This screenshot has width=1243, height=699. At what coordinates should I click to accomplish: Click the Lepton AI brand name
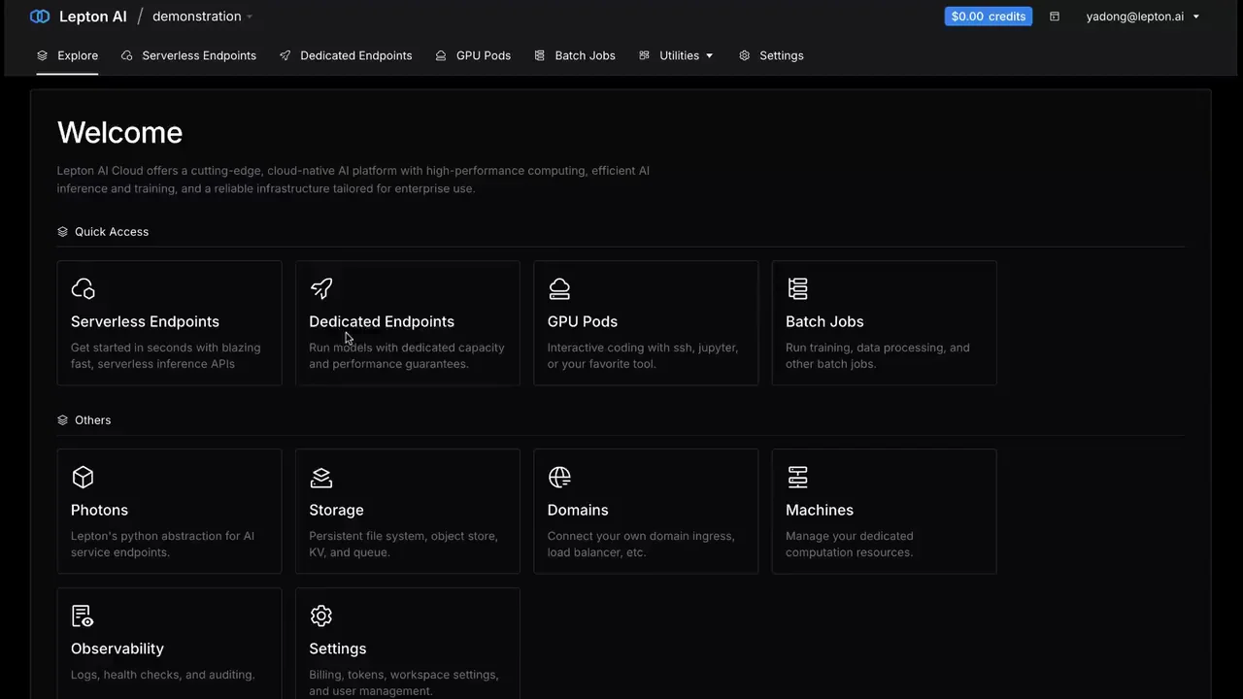click(92, 17)
